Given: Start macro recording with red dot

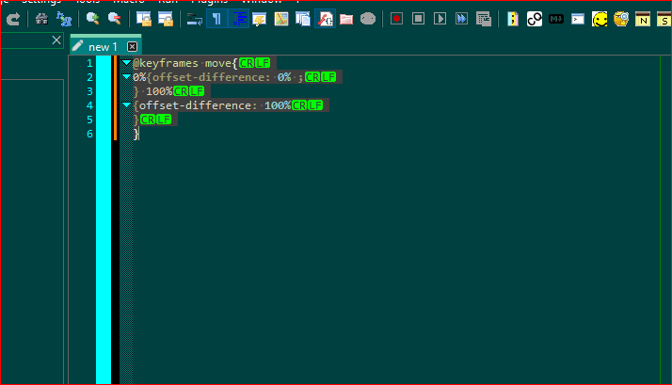Looking at the screenshot, I should click(x=396, y=19).
